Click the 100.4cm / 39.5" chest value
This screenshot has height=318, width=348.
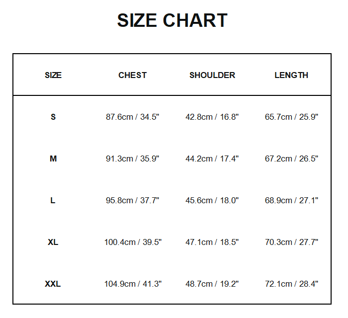pyautogui.click(x=133, y=242)
